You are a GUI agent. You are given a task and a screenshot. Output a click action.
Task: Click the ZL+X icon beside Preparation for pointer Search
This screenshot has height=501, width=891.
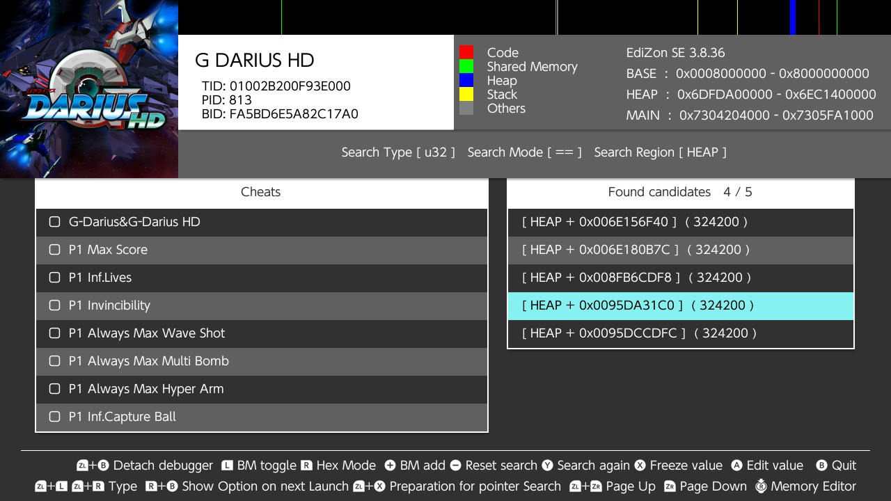click(370, 486)
